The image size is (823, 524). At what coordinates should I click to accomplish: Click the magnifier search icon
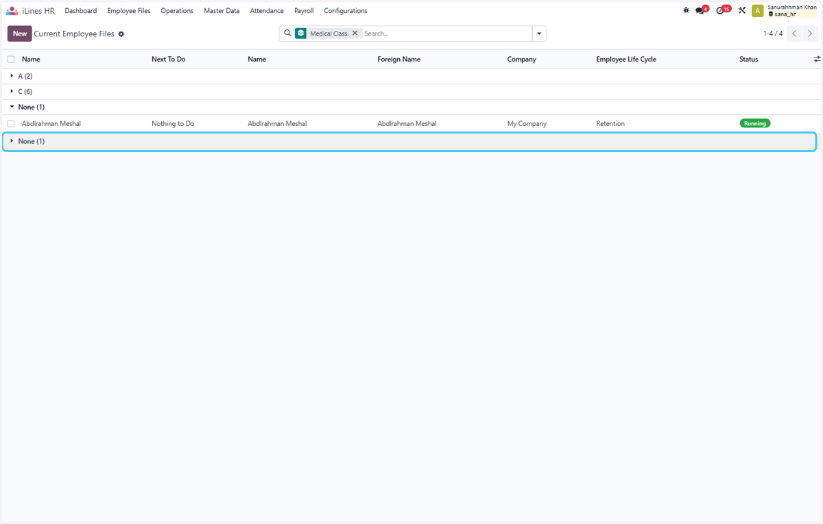287,33
